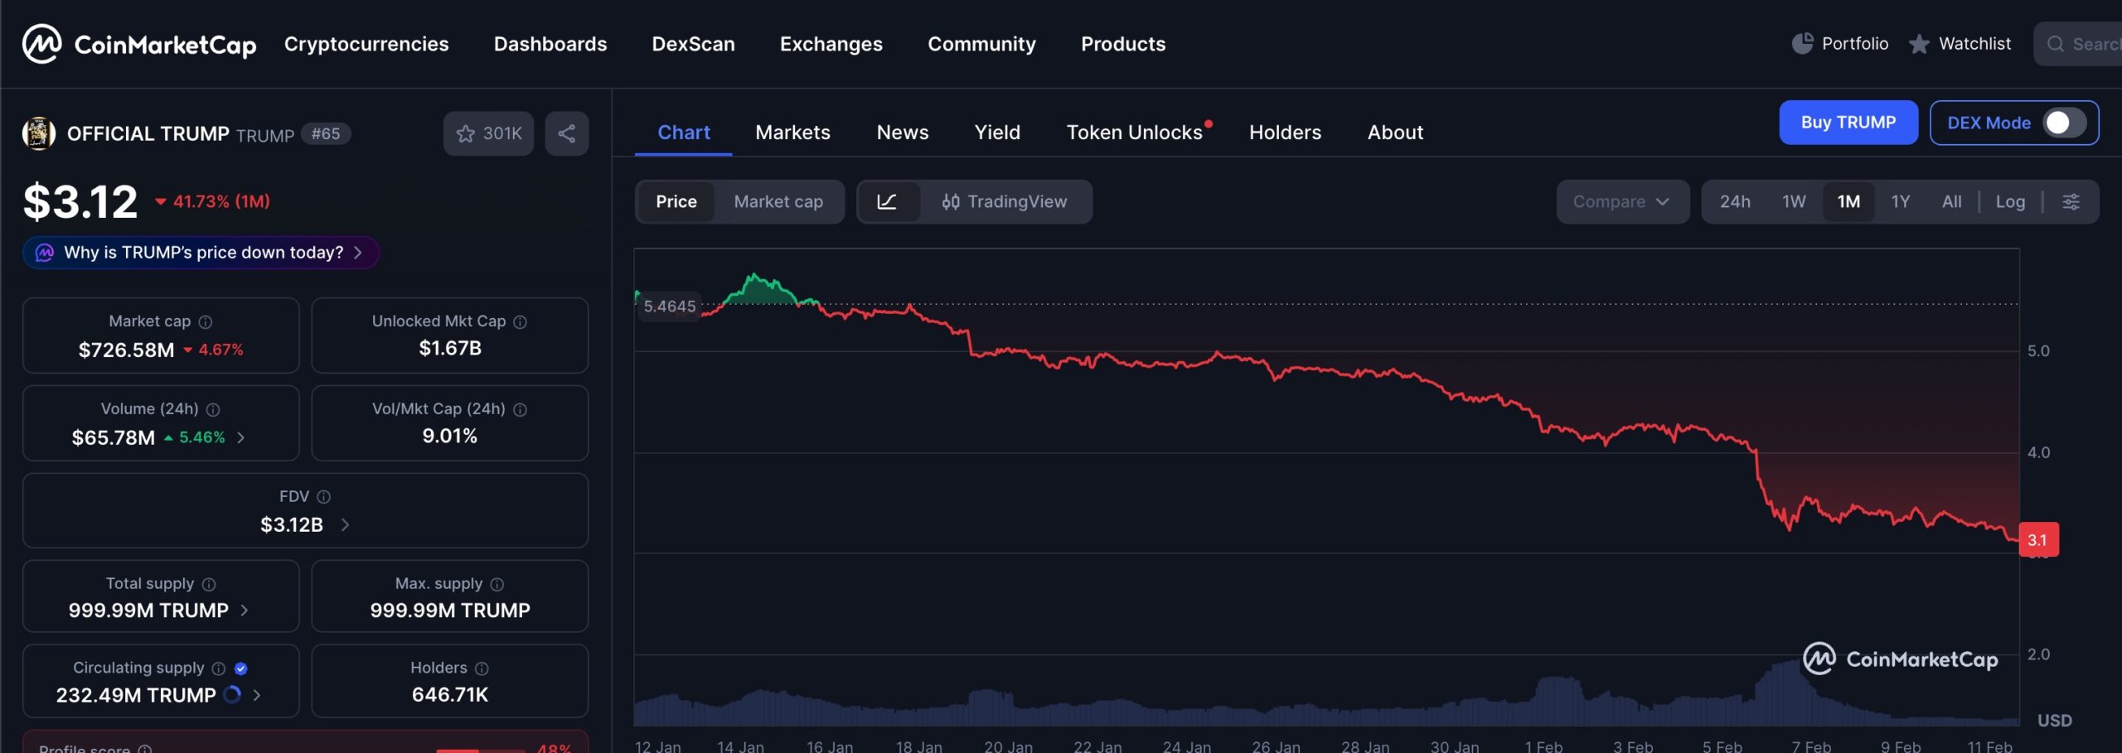Viewport: 2122px width, 753px height.
Task: Select the line chart view icon
Action: 888,201
